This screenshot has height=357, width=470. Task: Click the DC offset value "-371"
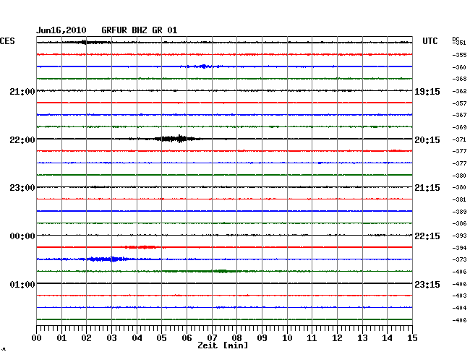tap(459, 139)
